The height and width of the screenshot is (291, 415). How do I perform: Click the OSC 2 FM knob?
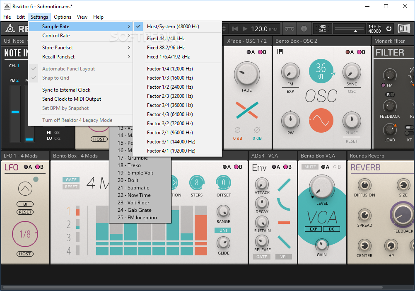[x=290, y=72]
